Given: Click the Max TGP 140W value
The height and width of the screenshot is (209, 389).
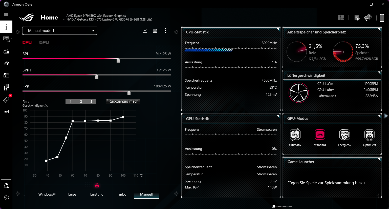Looking at the screenshot, I should click(272, 187).
